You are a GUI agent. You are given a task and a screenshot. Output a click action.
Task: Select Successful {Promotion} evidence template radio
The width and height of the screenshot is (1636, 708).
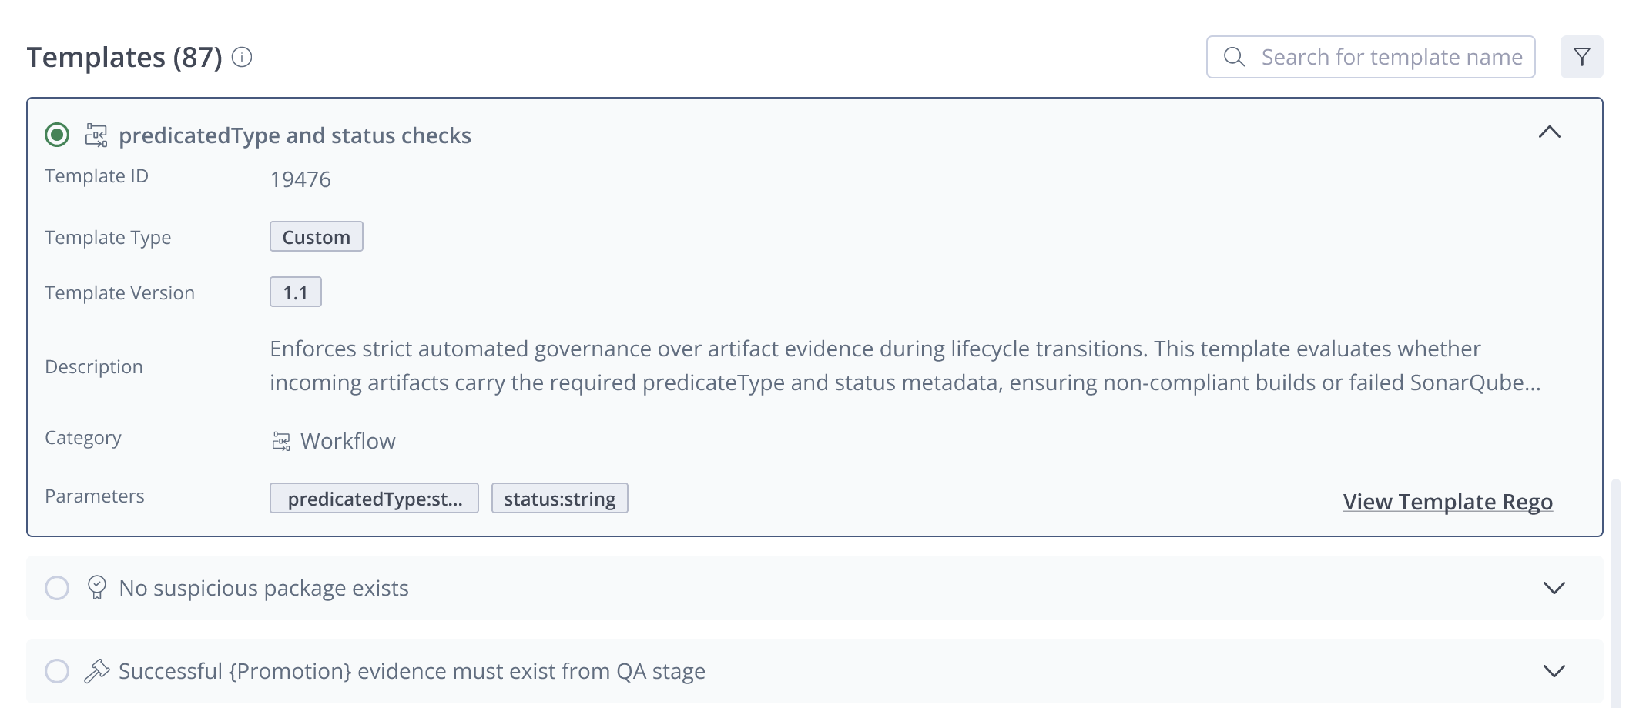tap(57, 671)
